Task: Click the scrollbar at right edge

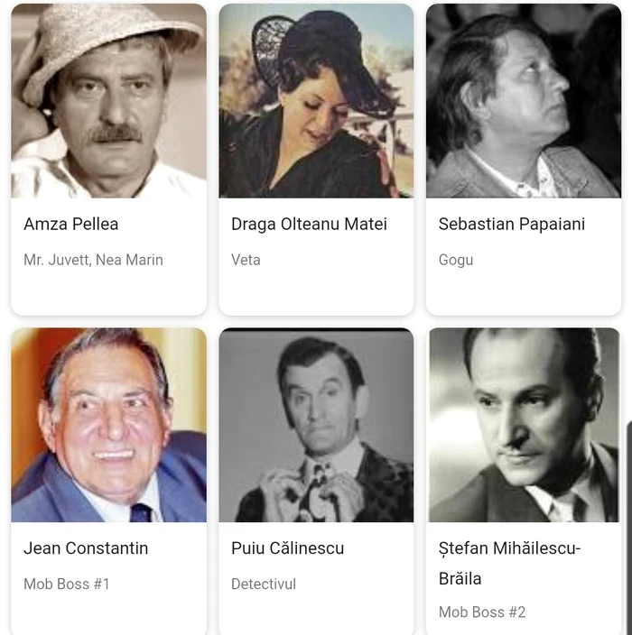Action: pyautogui.click(x=629, y=527)
